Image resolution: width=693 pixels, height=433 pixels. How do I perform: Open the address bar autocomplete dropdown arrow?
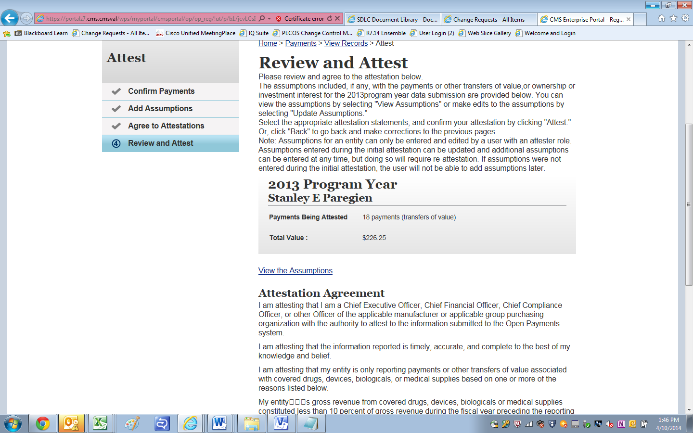[x=269, y=19]
